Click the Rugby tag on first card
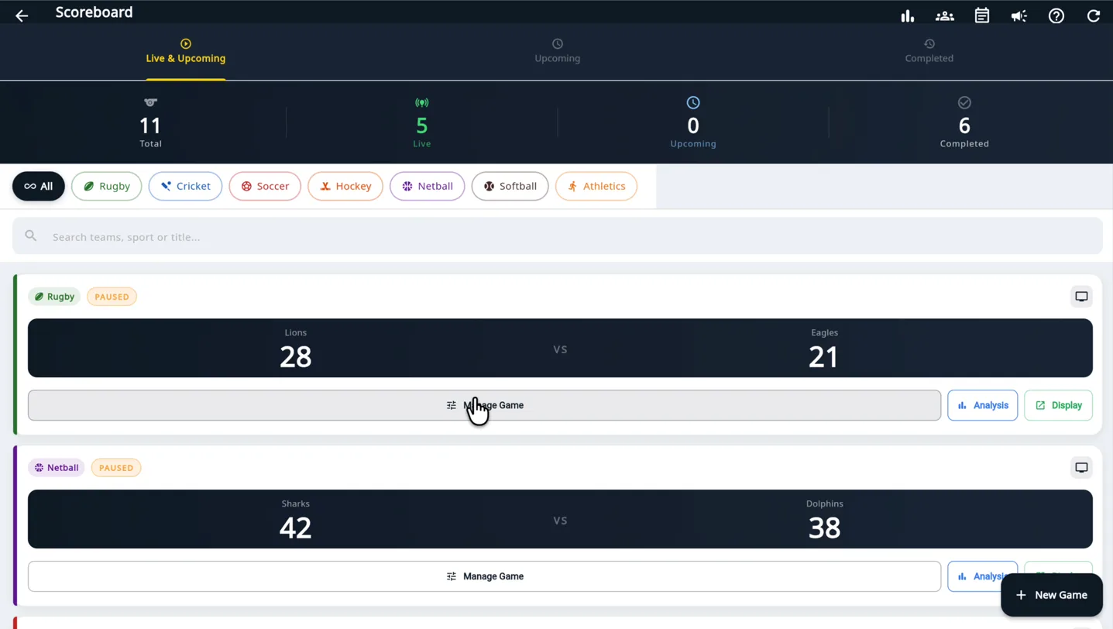 [54, 297]
